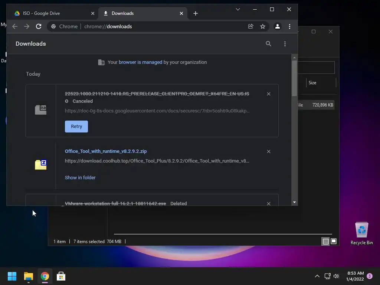Open Downloads page more actions menu

[285, 44]
